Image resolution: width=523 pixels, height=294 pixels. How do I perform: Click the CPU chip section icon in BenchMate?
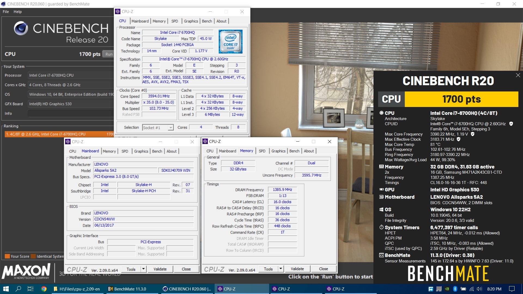[381, 113]
